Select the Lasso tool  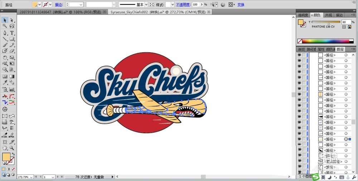[12, 26]
